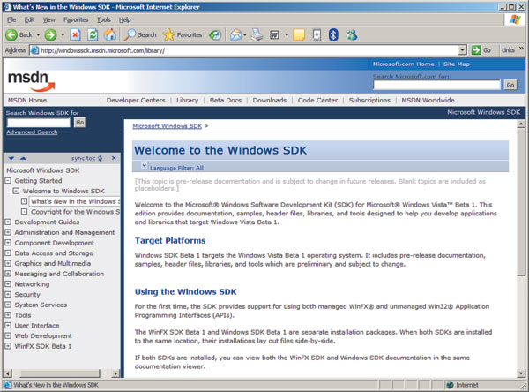This screenshot has width=529, height=392.
Task: Click the address URL field
Action: click(244, 50)
